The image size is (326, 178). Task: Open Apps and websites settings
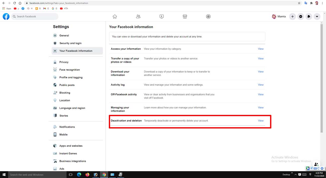pos(77,146)
